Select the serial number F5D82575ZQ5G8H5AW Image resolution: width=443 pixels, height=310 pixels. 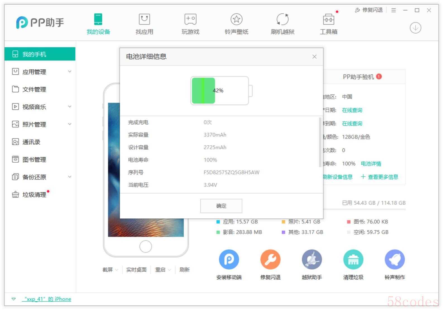point(231,172)
